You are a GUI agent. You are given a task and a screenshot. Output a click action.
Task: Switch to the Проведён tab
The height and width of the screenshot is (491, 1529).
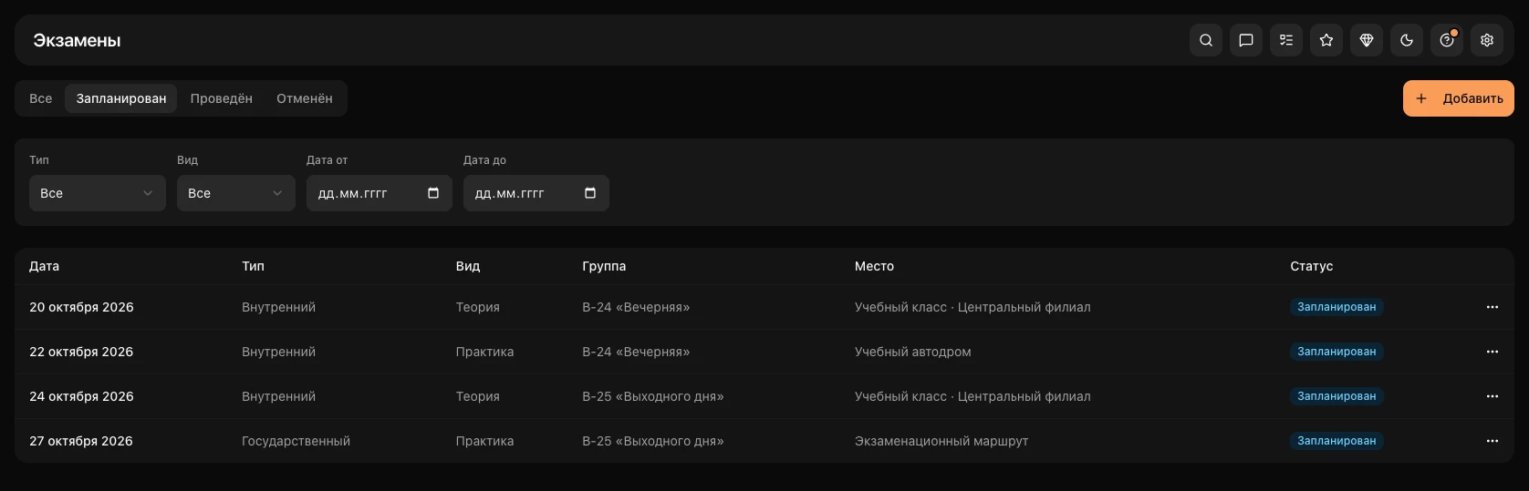(222, 98)
